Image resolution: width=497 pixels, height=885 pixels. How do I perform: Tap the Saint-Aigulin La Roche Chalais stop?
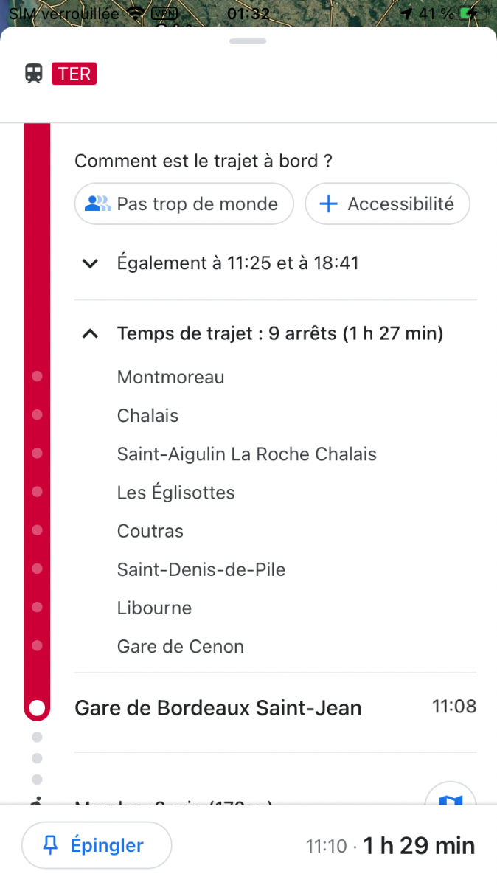(x=246, y=454)
